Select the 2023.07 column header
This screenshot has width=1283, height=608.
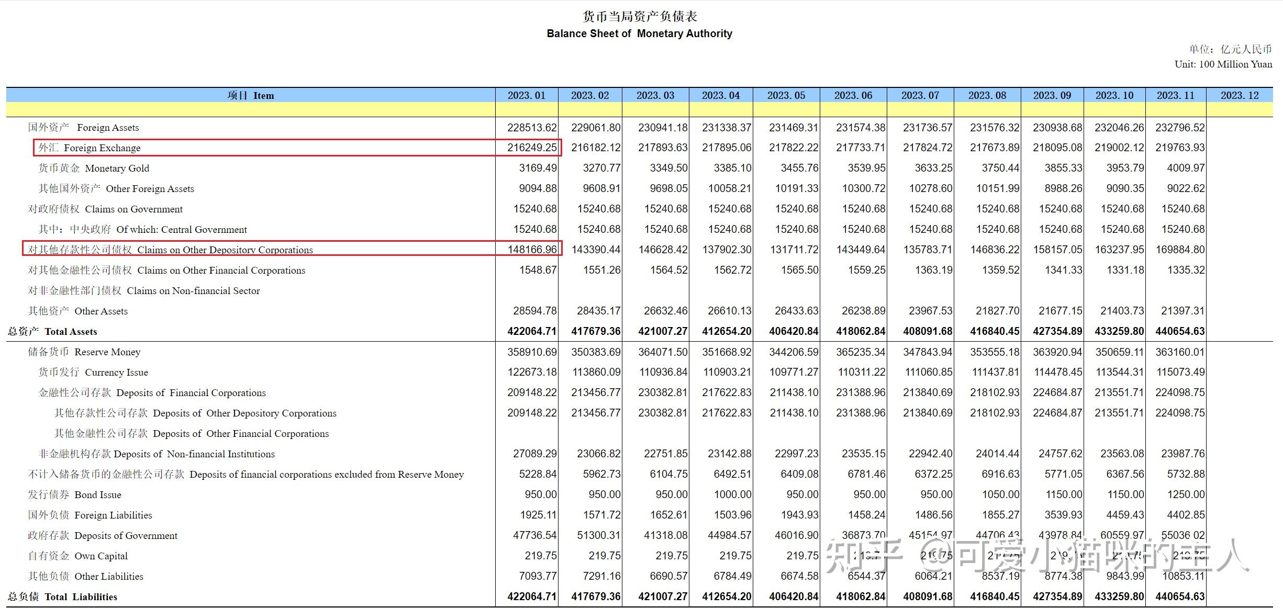[x=920, y=95]
